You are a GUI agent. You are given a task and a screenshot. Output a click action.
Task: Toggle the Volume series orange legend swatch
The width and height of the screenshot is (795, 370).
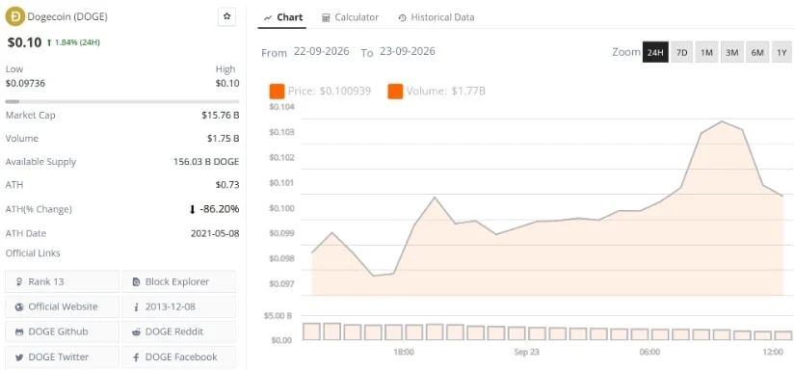pyautogui.click(x=395, y=92)
